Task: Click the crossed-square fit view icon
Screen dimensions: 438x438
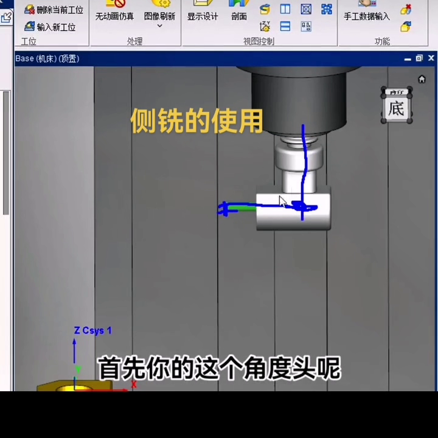Action: [306, 9]
